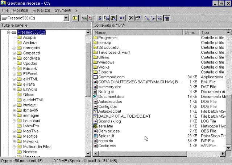Select the Document.doc file icon
The image size is (232, 165).
[x=95, y=97]
